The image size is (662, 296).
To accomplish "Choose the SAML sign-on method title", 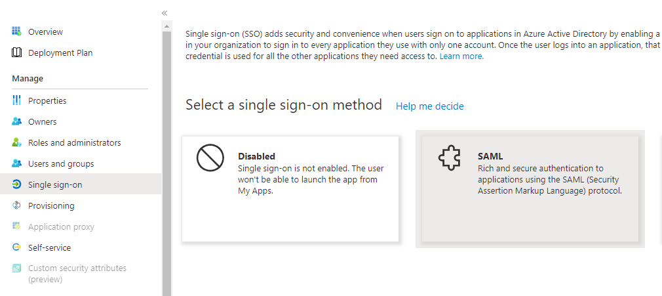I will (x=490, y=156).
